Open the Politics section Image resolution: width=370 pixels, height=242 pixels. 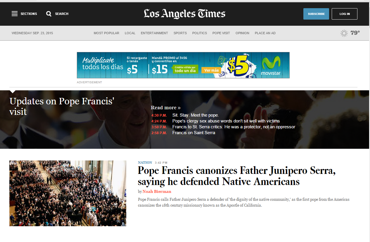click(200, 33)
